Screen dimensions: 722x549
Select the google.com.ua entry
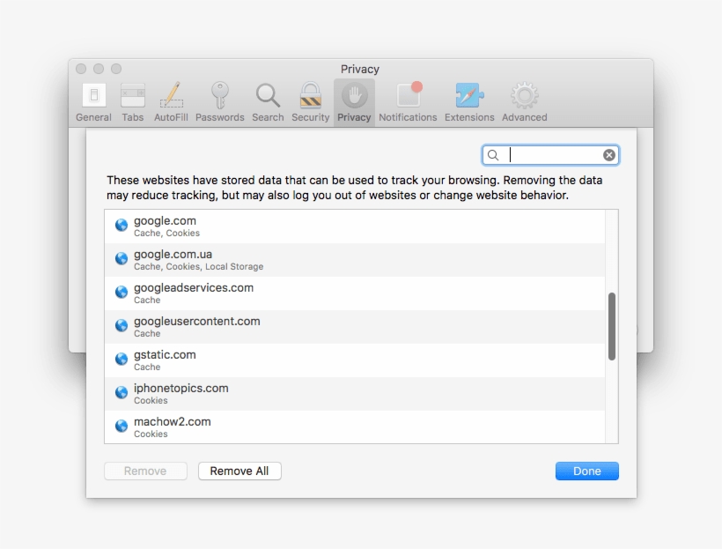(355, 260)
